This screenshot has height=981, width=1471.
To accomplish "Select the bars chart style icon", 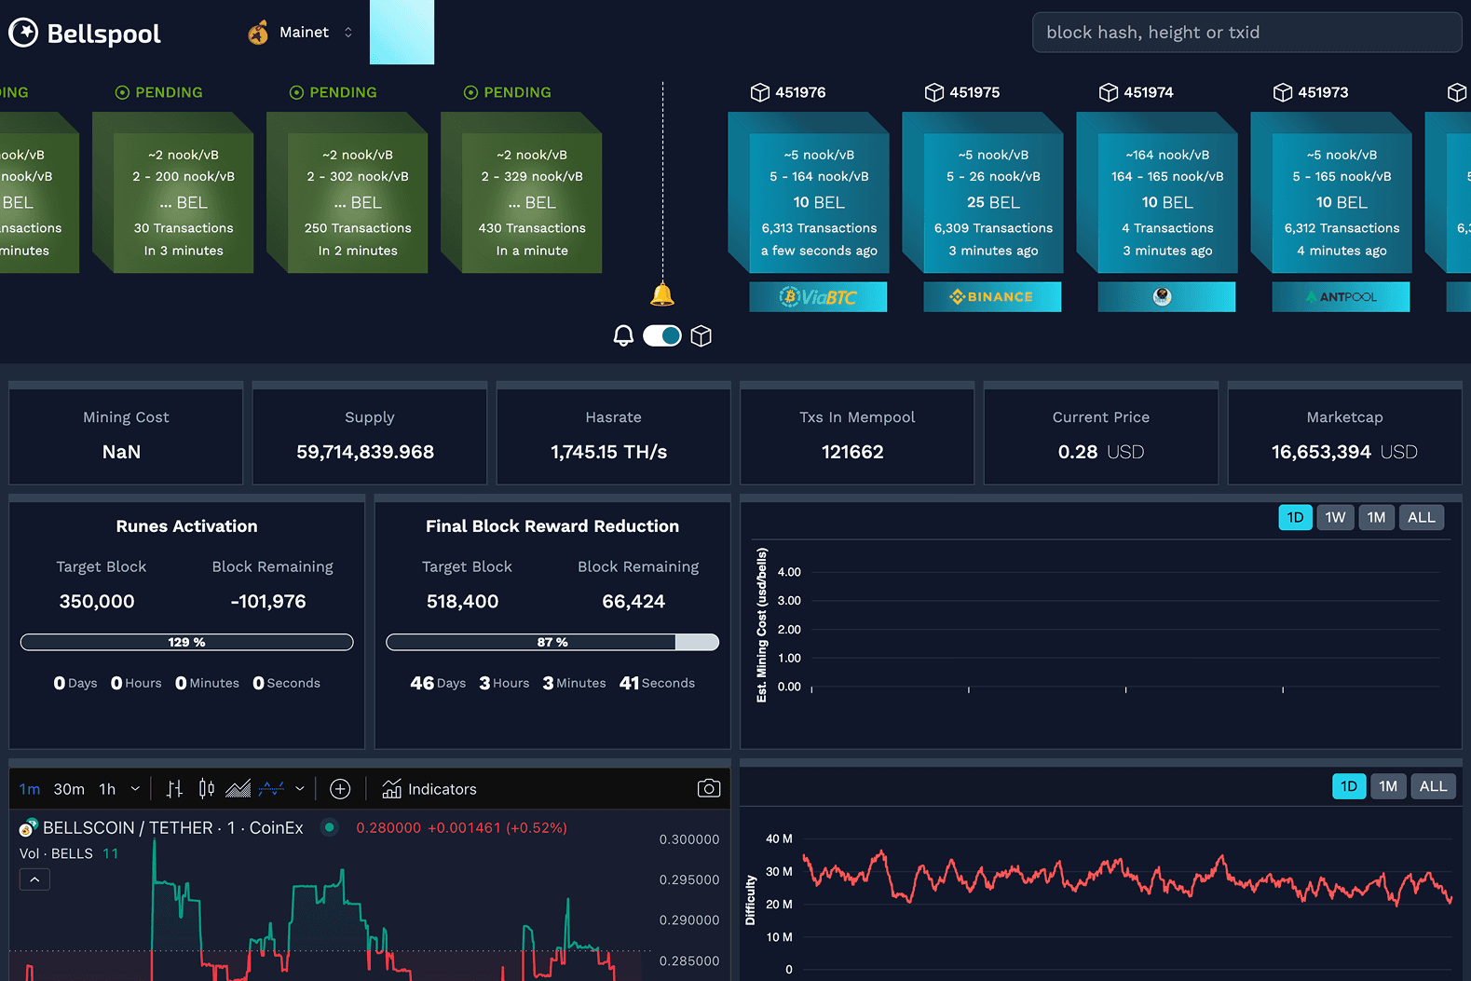I will pyautogui.click(x=174, y=789).
